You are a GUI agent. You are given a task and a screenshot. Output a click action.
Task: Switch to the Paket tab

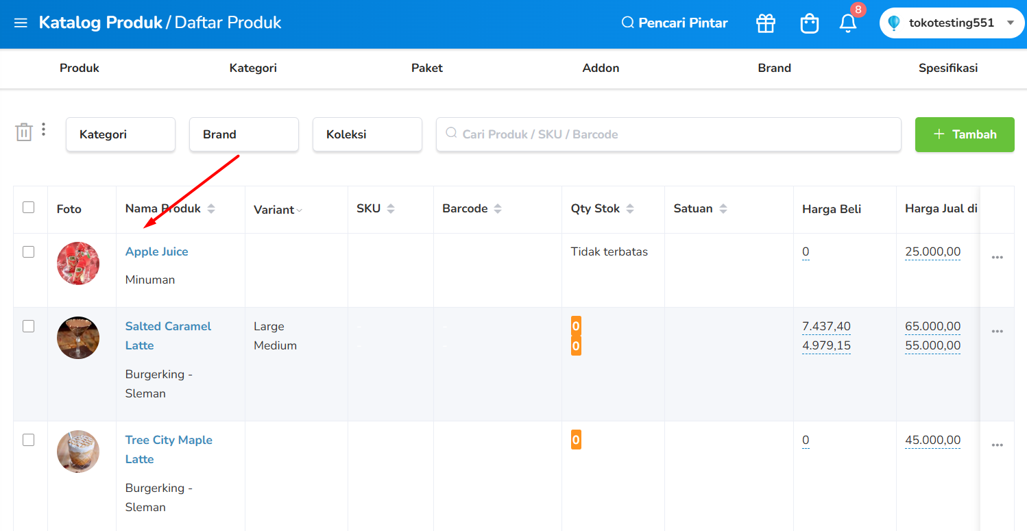[x=426, y=68]
